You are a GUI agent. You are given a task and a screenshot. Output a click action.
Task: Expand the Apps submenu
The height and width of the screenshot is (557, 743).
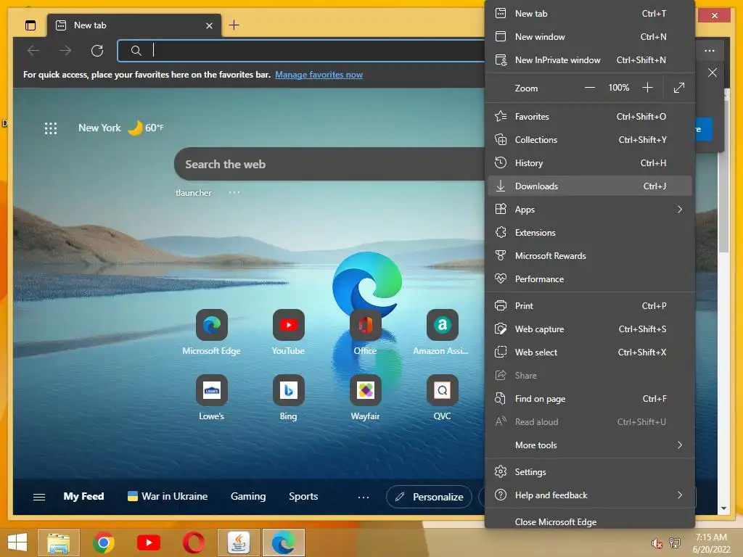[589, 210]
